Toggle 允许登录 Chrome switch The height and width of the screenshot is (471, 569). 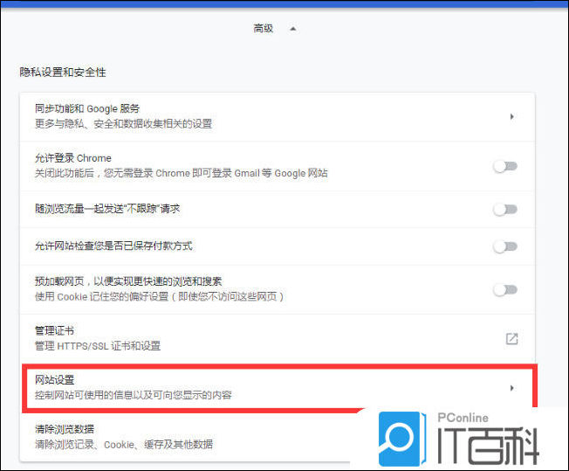[x=505, y=166]
